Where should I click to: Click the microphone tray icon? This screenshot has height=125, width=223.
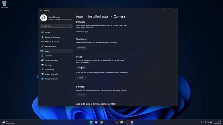pyautogui.click(x=201, y=122)
